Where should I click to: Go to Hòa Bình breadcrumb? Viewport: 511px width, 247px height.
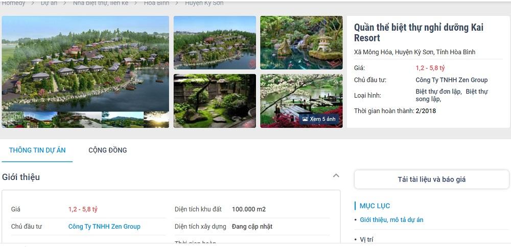tap(156, 3)
